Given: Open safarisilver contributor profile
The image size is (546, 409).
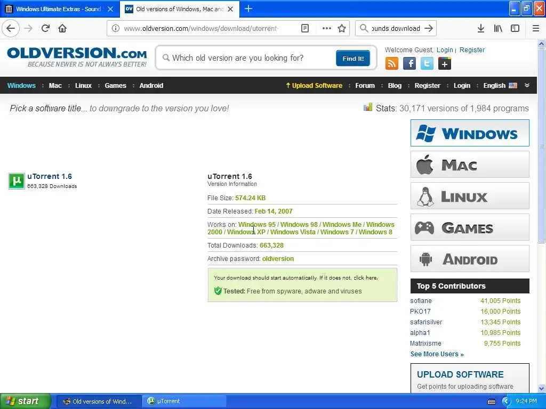Looking at the screenshot, I should [x=426, y=322].
